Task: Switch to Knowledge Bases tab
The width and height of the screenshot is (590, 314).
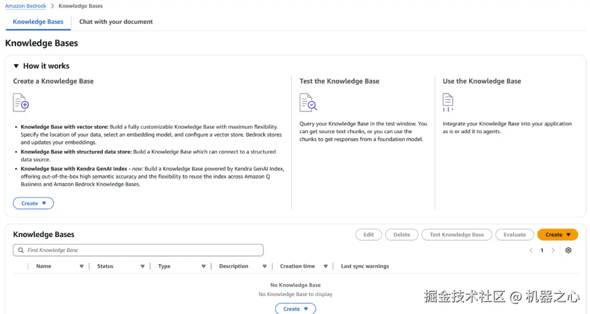Action: [x=38, y=22]
